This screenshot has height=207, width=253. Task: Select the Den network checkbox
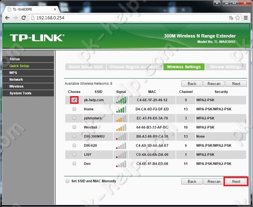pos(74,163)
